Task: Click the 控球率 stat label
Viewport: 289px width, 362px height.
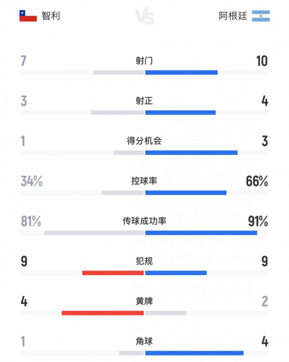Action: pos(144,181)
